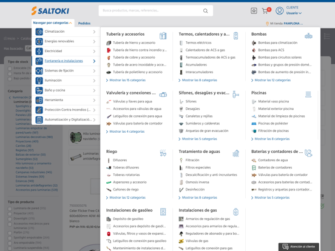Open Tubería de cobre y accesorio link

point(134,58)
